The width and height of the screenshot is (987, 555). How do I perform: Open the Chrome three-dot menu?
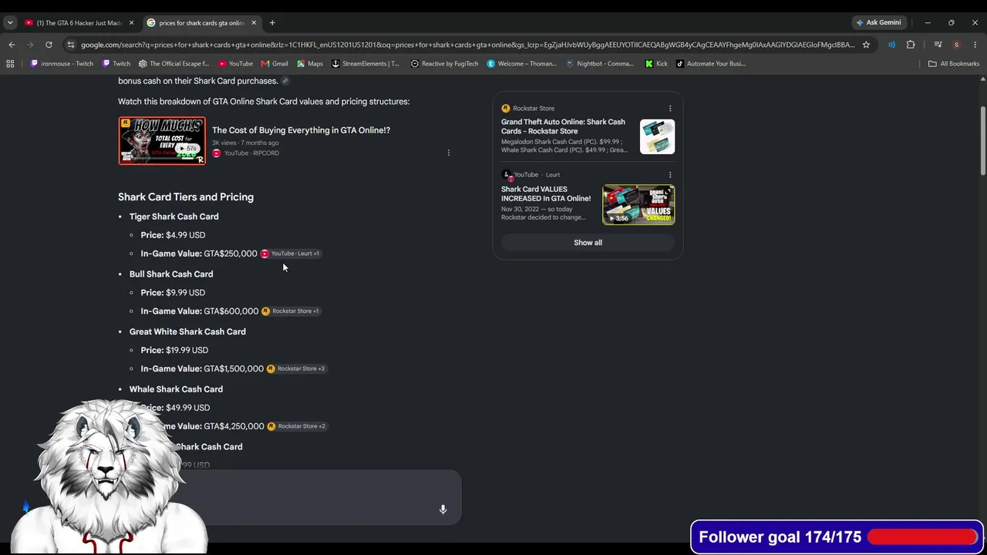pos(975,45)
